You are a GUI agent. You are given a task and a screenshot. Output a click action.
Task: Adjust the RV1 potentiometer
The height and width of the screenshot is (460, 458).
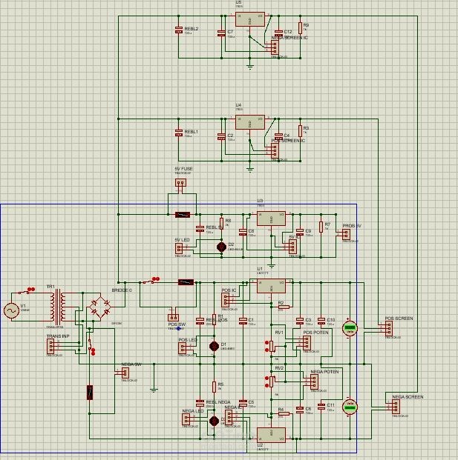coord(271,347)
